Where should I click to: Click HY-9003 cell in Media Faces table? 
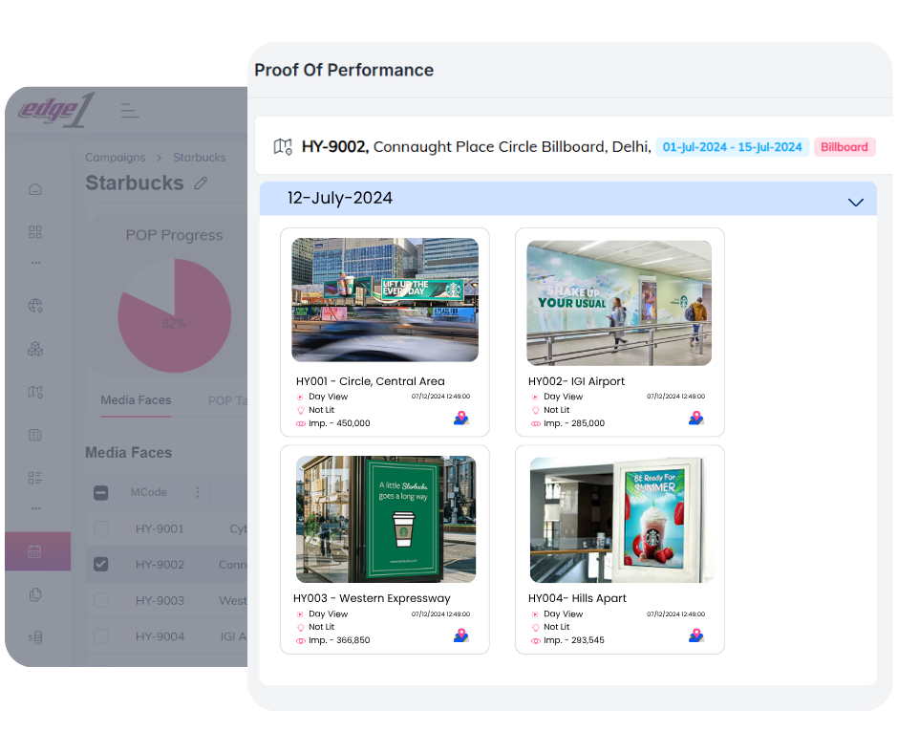[160, 600]
